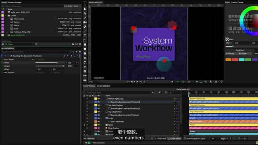Select the Ellipse shape tool
The width and height of the screenshot is (258, 145).
pyautogui.click(x=85, y=49)
